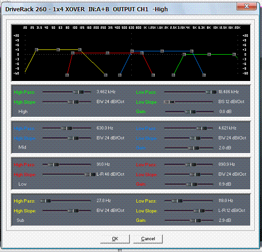Select the red Low high-pass node near 100 Hz
Image resolution: width=262 pixels, height=252 pixels.
[72, 53]
